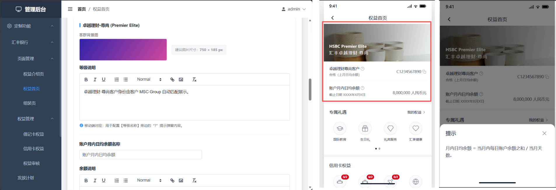Image resolution: width=556 pixels, height=190 pixels.
Task: Tap back arrow in second phone preview
Action: (x=449, y=19)
